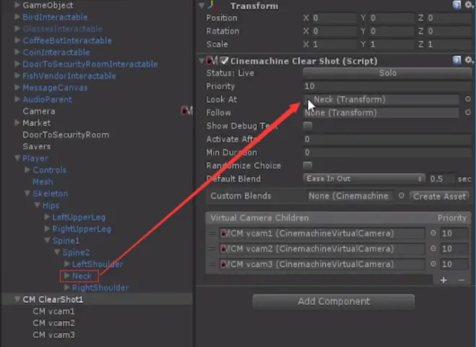The image size is (476, 347).
Task: Grab reorder handle of CM vcam3 row
Action: (x=212, y=264)
